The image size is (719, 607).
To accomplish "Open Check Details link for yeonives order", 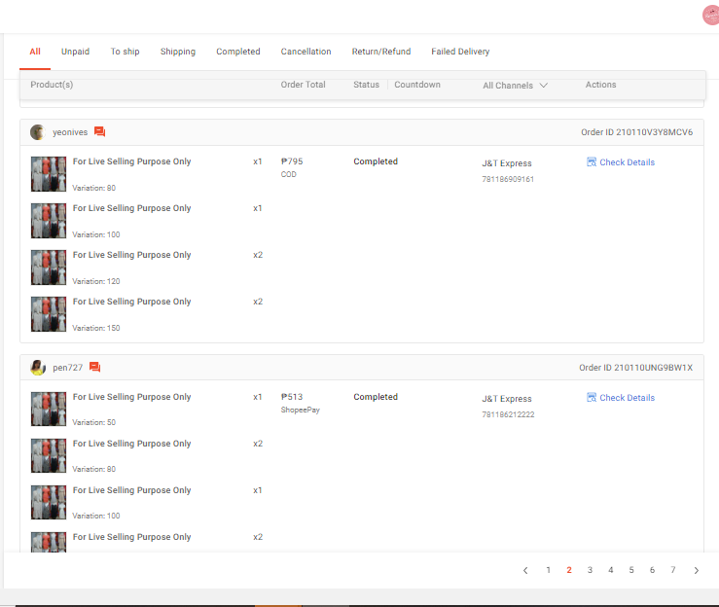I will point(627,162).
